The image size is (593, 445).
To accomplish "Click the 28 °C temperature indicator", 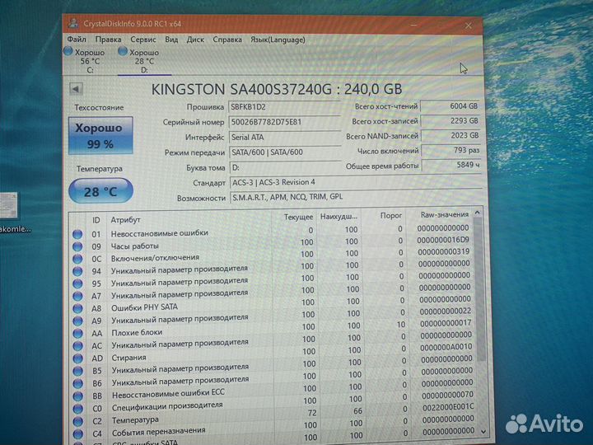I will click(100, 191).
